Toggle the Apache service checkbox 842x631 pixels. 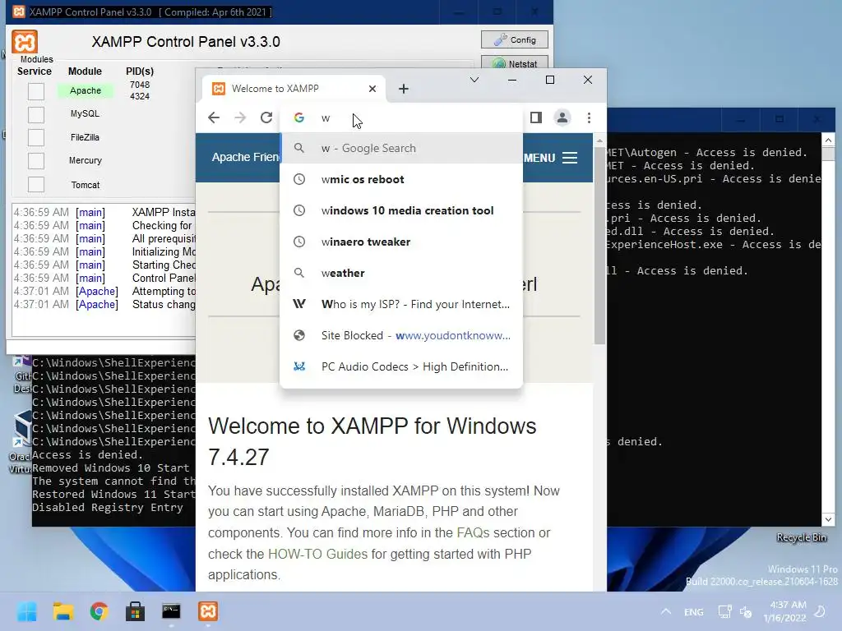pyautogui.click(x=36, y=91)
